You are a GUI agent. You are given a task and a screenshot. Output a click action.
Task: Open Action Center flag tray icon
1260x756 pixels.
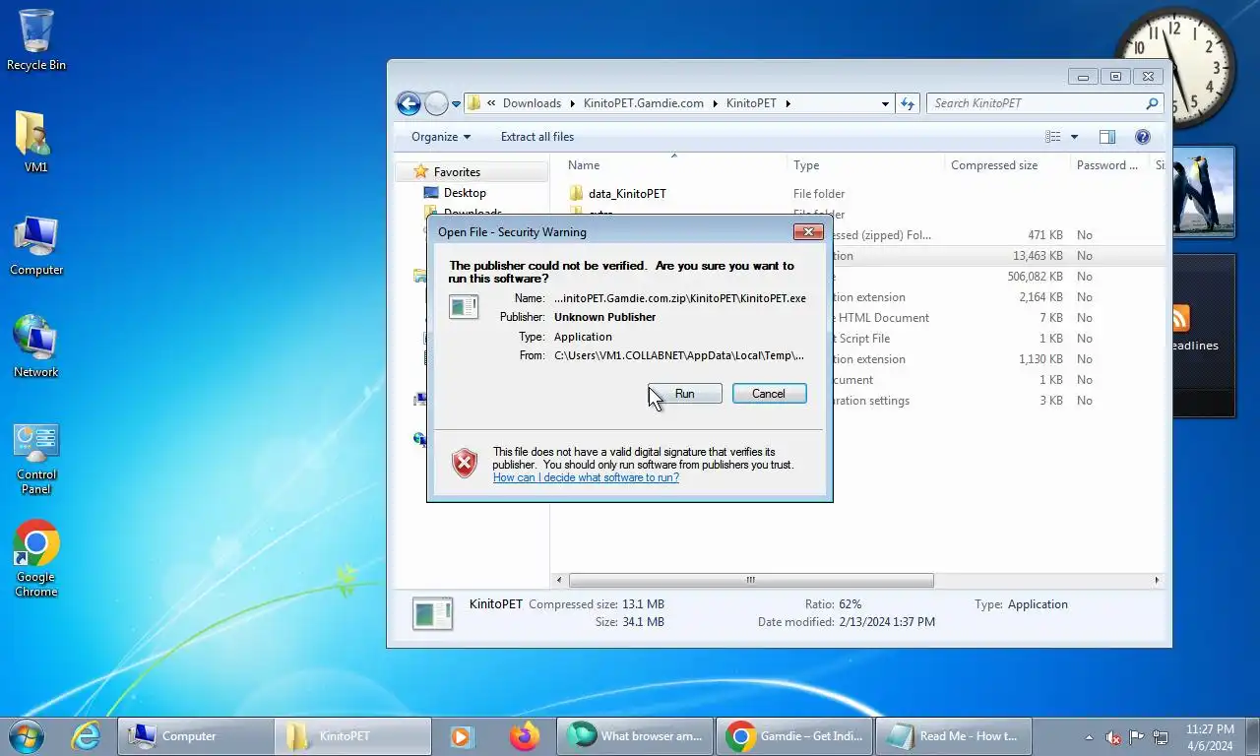1137,737
